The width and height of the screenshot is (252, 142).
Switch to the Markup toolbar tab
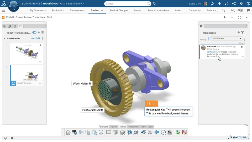coord(123,127)
